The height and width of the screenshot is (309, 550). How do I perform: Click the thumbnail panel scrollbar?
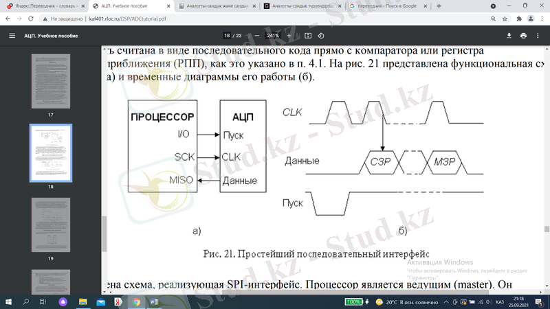(x=104, y=234)
